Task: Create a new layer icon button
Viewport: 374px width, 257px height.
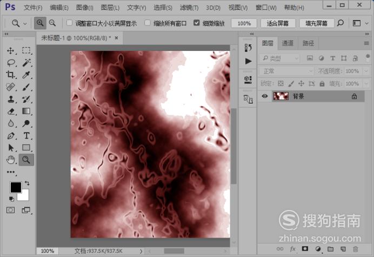Action: 343,249
